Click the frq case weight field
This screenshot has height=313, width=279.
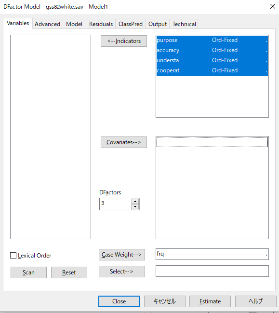click(212, 254)
